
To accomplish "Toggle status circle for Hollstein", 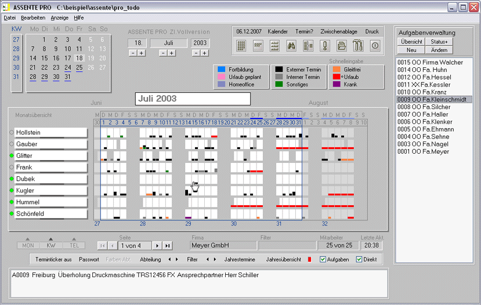I will 12,132.
